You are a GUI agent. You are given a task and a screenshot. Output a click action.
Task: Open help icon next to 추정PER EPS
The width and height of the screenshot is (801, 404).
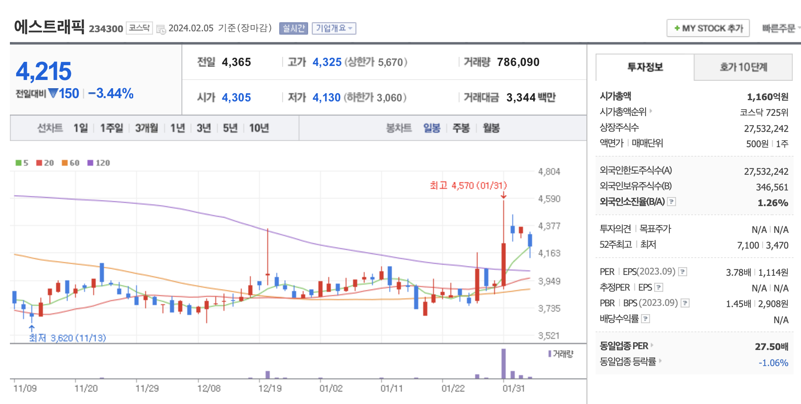pyautogui.click(x=659, y=287)
